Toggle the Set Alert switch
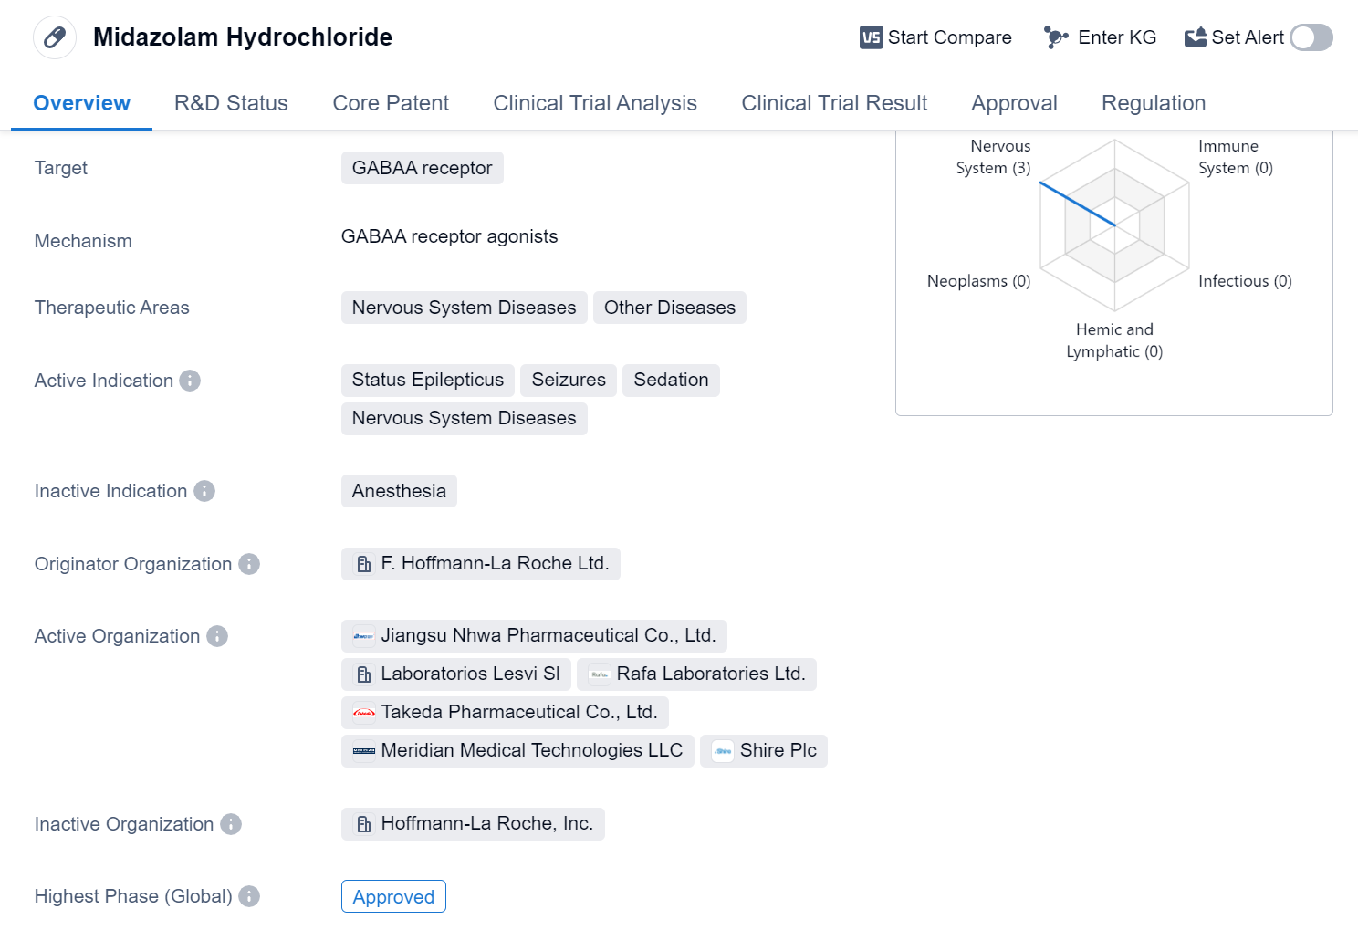The height and width of the screenshot is (930, 1358). tap(1311, 37)
